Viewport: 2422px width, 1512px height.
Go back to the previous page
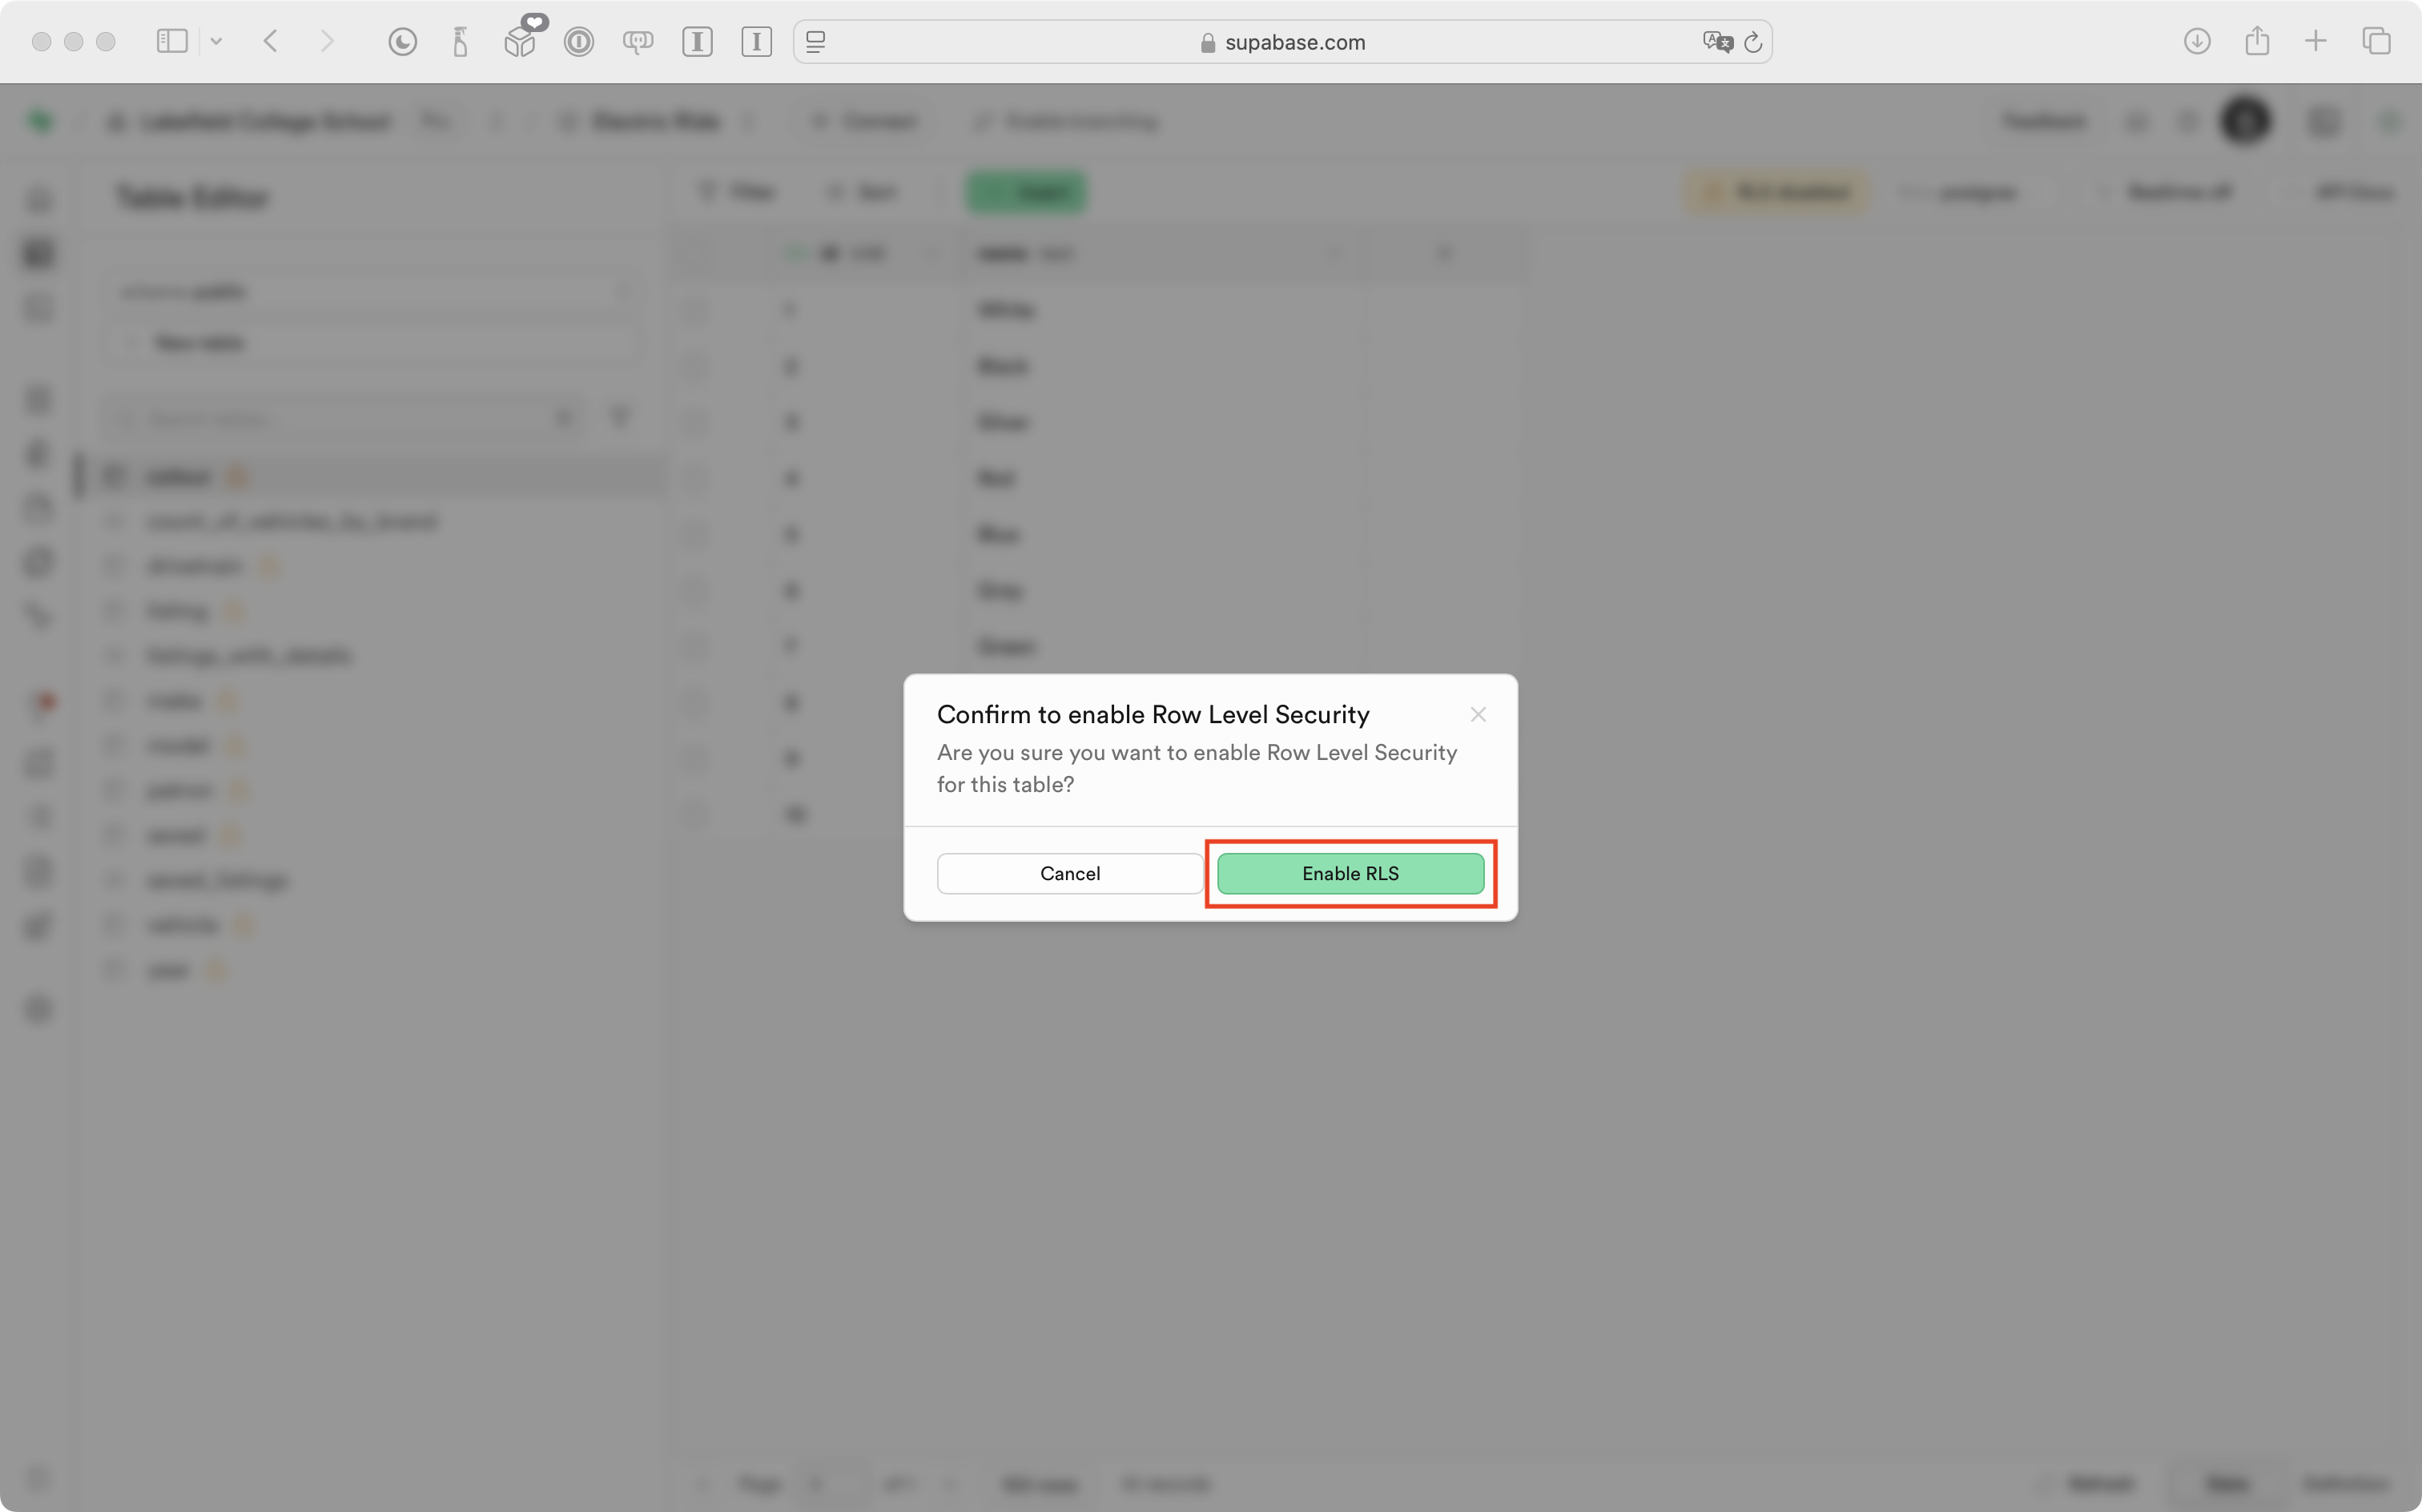point(270,41)
